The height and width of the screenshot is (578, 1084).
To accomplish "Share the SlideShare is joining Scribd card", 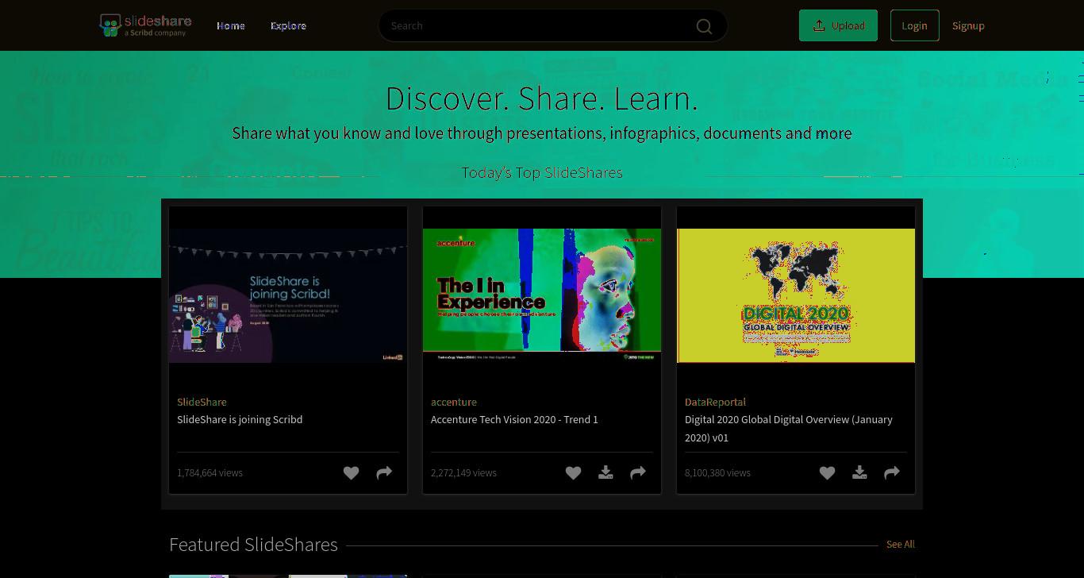I will click(384, 473).
